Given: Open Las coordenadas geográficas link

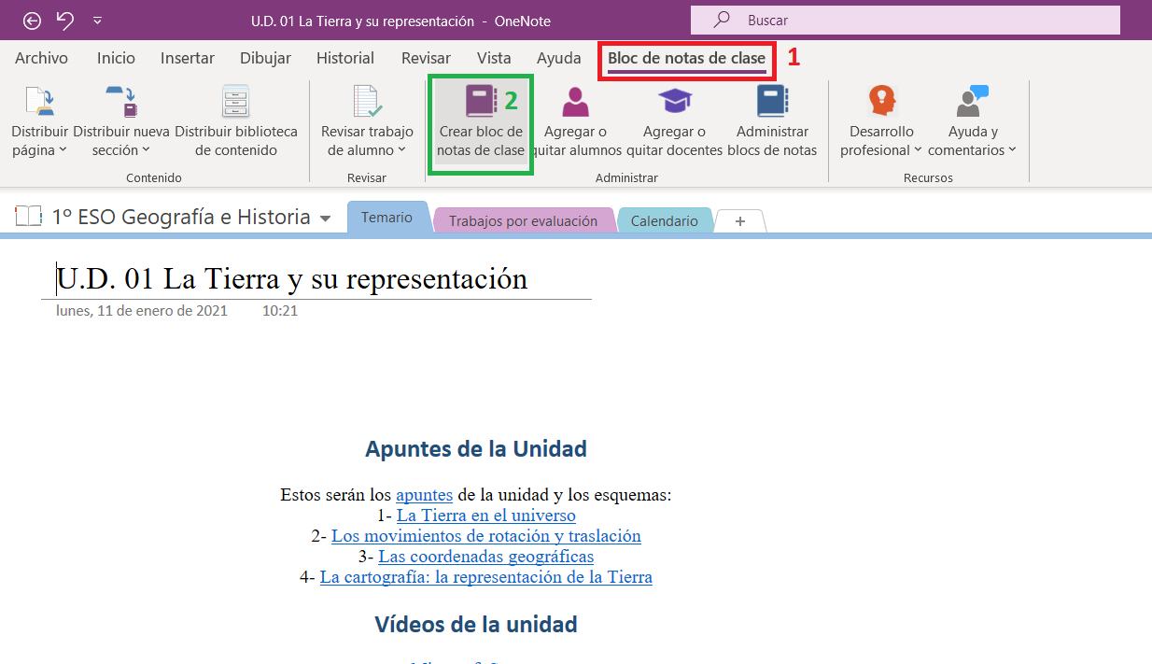Looking at the screenshot, I should [485, 557].
